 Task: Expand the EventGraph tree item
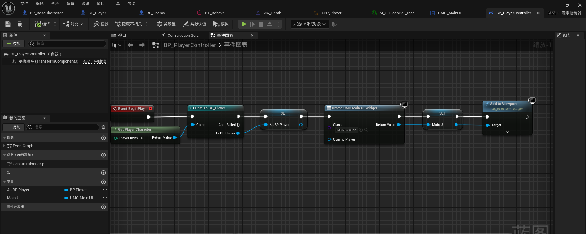(4, 146)
